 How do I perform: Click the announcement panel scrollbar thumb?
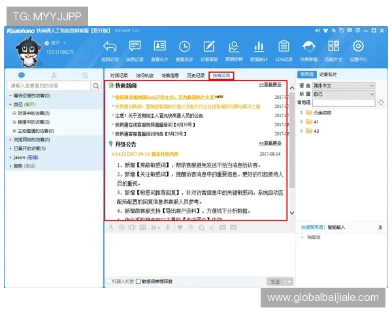292,140
